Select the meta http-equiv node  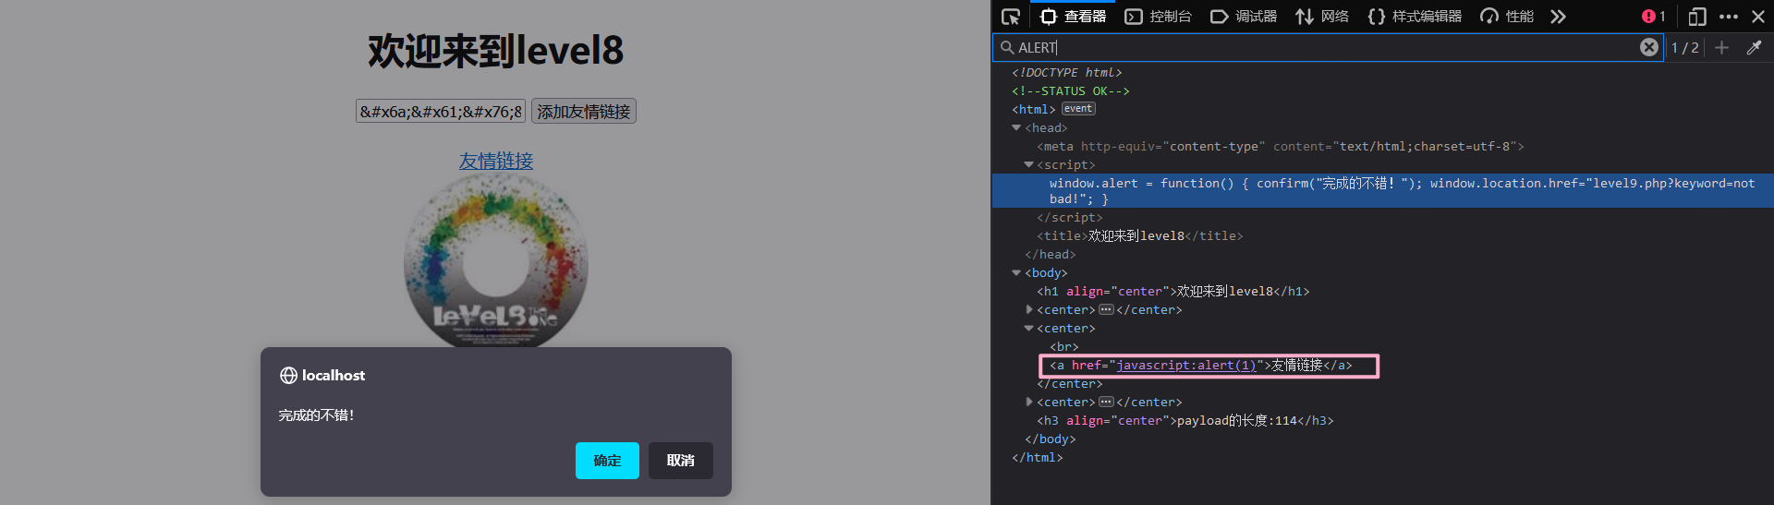coord(1280,147)
